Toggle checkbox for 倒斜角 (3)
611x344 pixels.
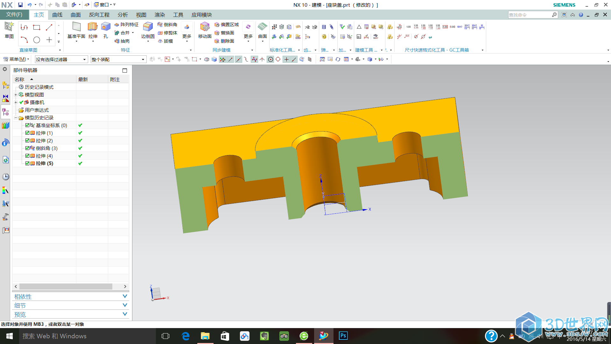pos(27,148)
